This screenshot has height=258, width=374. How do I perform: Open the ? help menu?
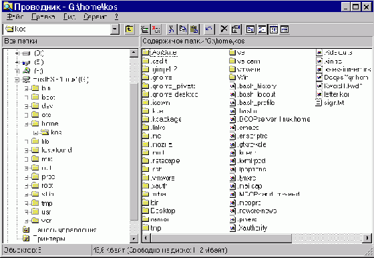[116, 17]
